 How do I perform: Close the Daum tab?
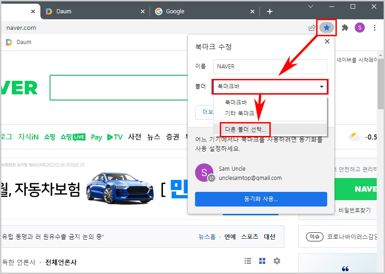point(142,11)
